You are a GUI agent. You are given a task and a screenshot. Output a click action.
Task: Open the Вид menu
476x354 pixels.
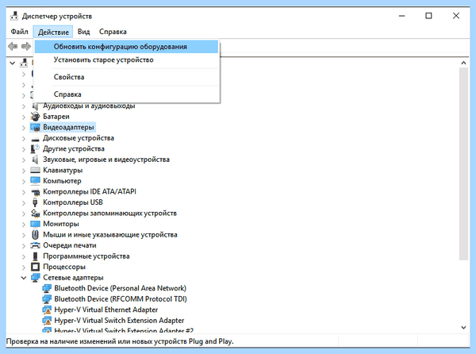pyautogui.click(x=83, y=32)
